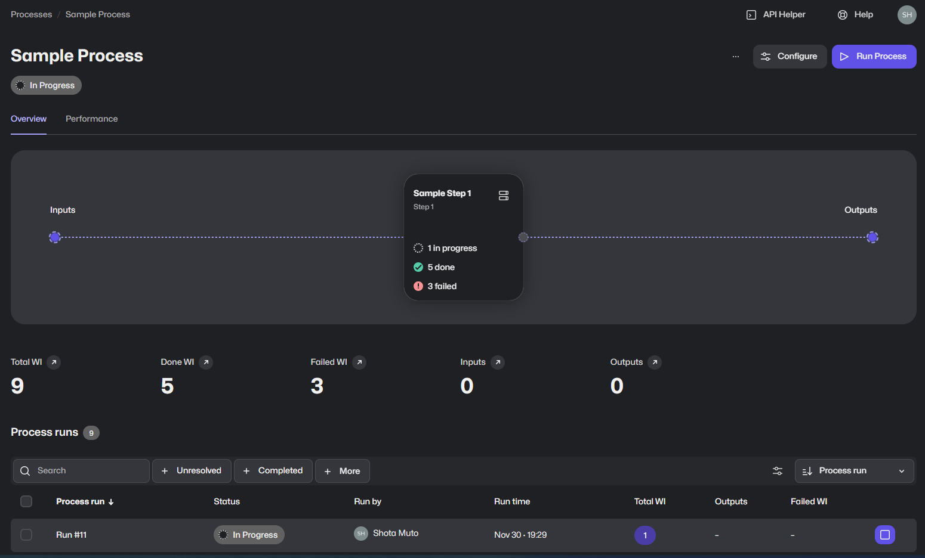Switch to the Performance tab
Viewport: 925px width, 558px height.
coord(91,119)
